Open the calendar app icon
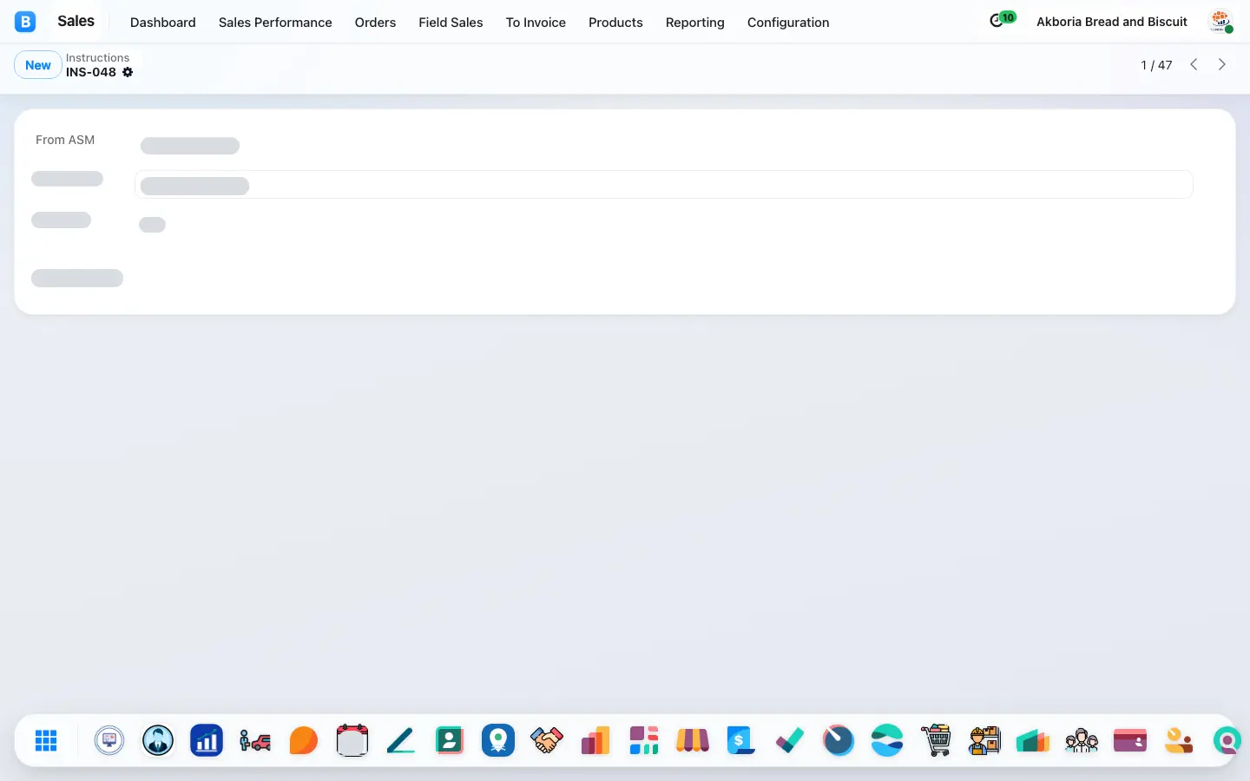 click(x=352, y=740)
